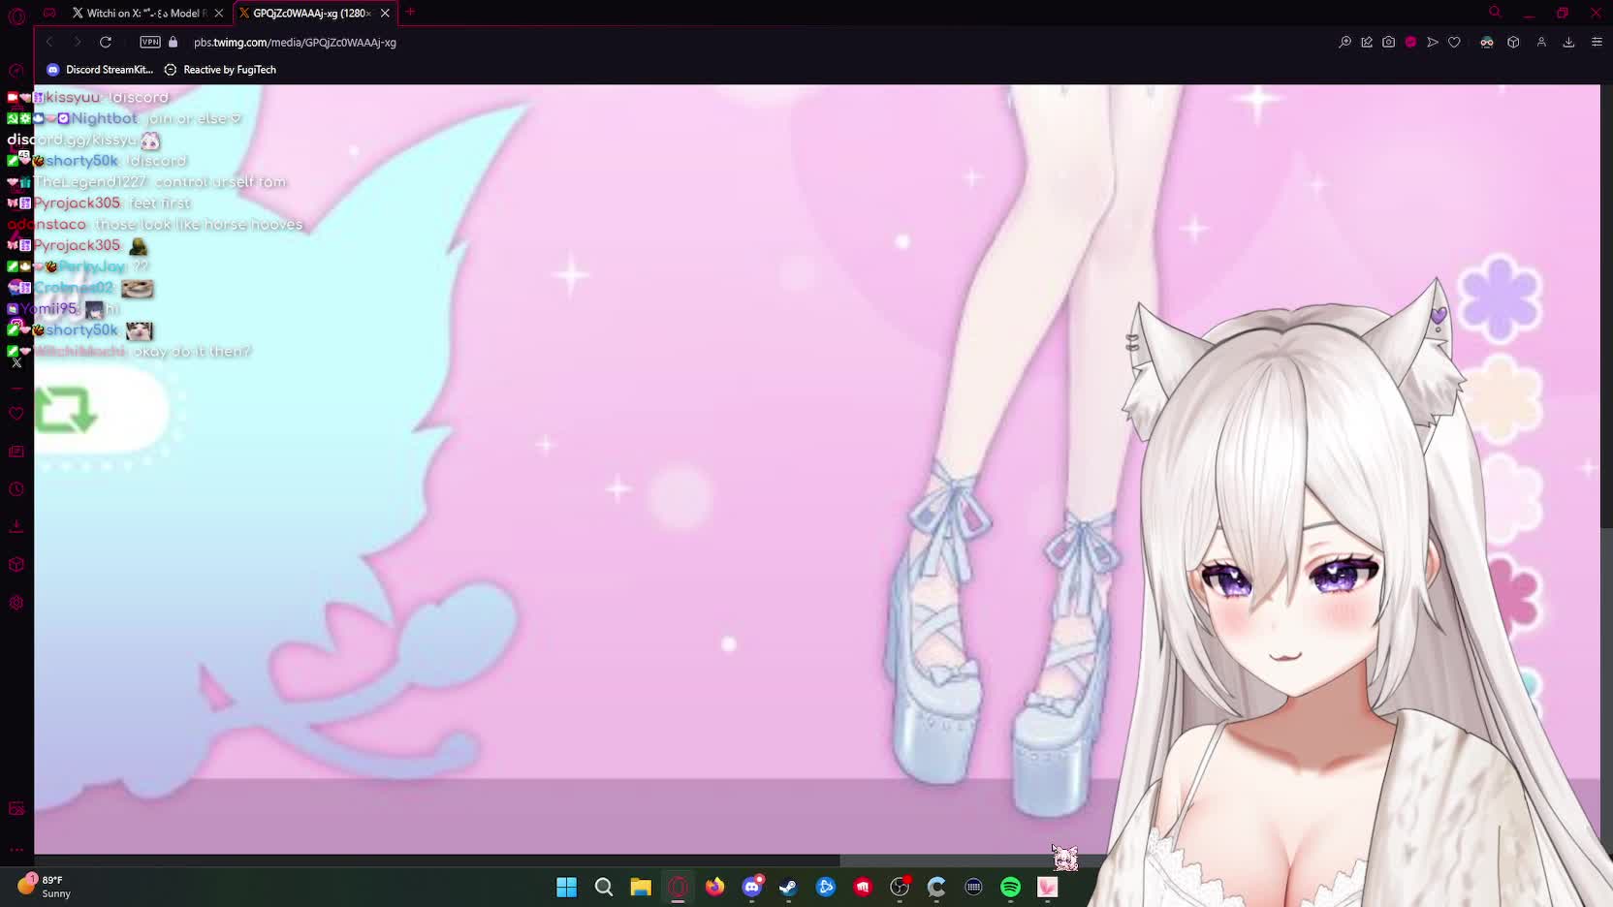Open Spotify from the taskbar
The width and height of the screenshot is (1613, 907).
pyautogui.click(x=1010, y=887)
